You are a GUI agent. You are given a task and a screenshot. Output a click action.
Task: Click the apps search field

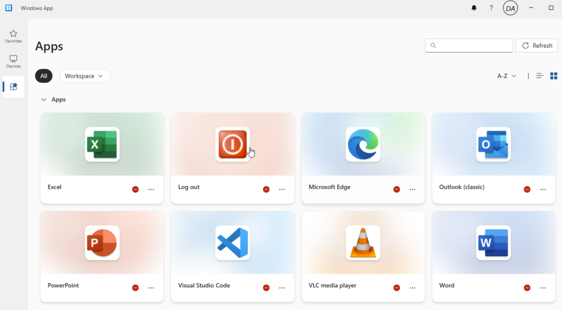tap(469, 46)
